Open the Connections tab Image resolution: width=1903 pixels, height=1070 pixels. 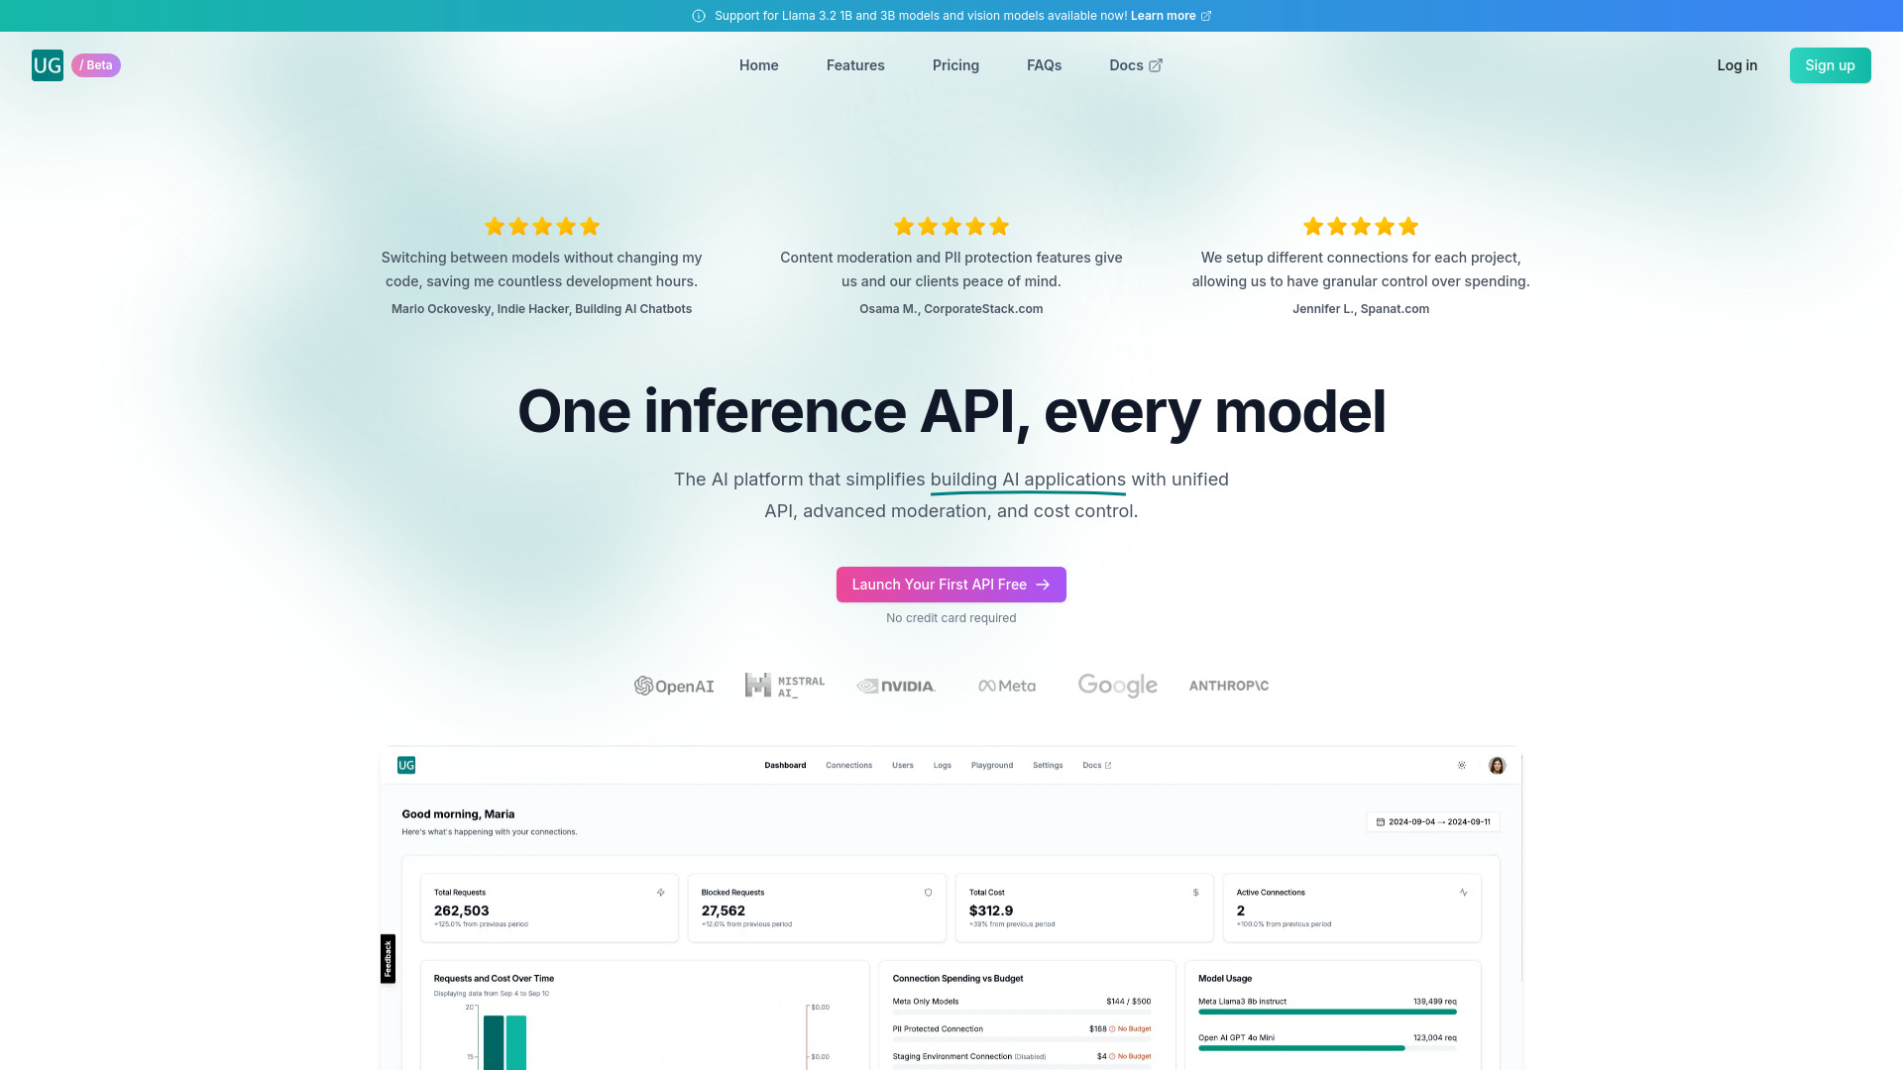[x=847, y=764]
